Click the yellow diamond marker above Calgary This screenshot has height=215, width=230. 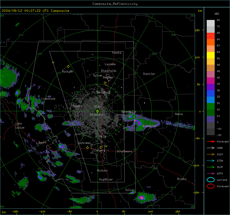(101, 147)
